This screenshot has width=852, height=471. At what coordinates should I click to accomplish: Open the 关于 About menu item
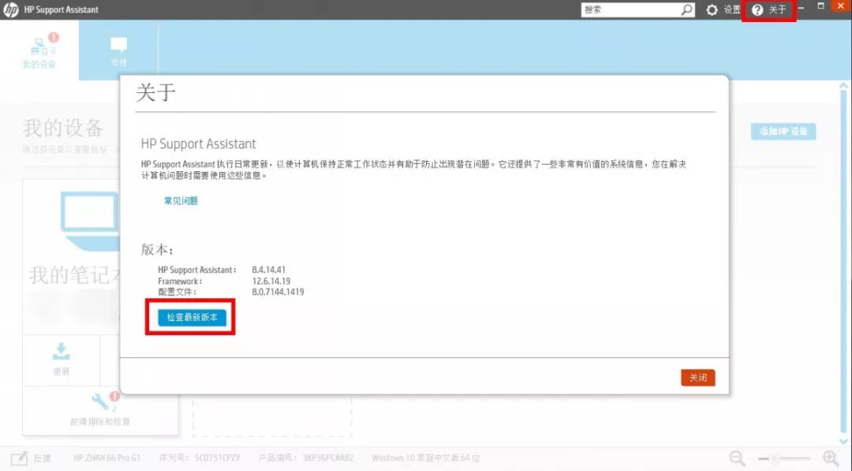[778, 9]
